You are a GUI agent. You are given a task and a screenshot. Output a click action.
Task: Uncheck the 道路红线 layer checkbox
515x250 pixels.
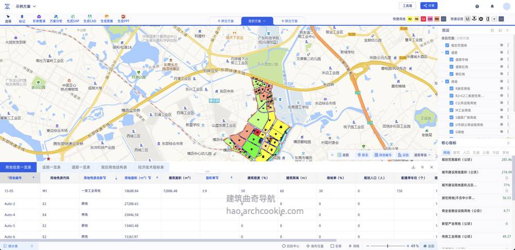click(451, 67)
